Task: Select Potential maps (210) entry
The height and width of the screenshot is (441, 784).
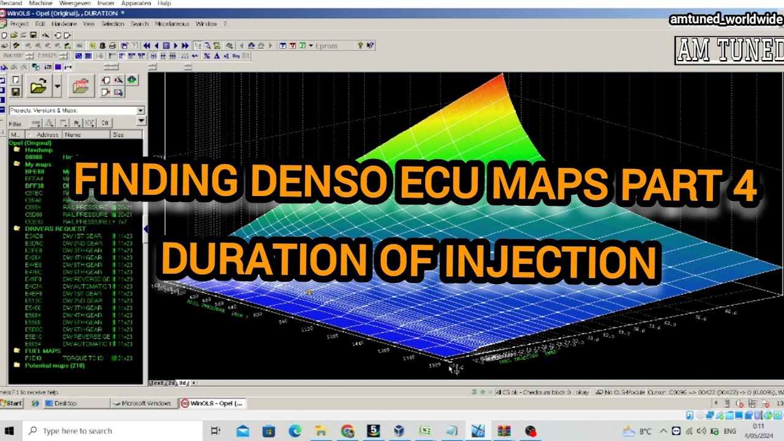Action: click(55, 366)
